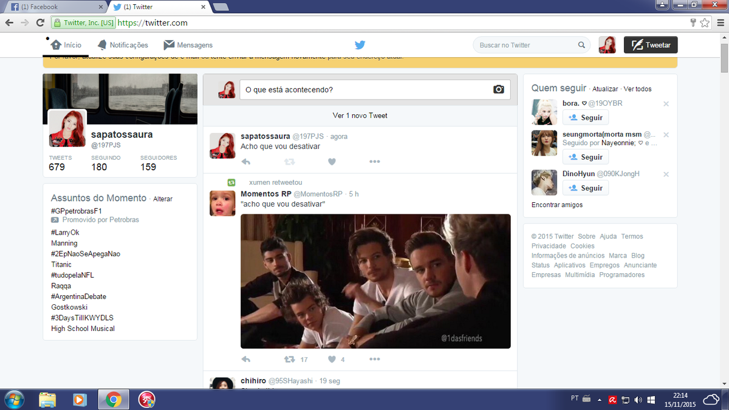Viewport: 729px width, 410px height.
Task: Click Atualizar in Quem seguir
Action: (605, 89)
